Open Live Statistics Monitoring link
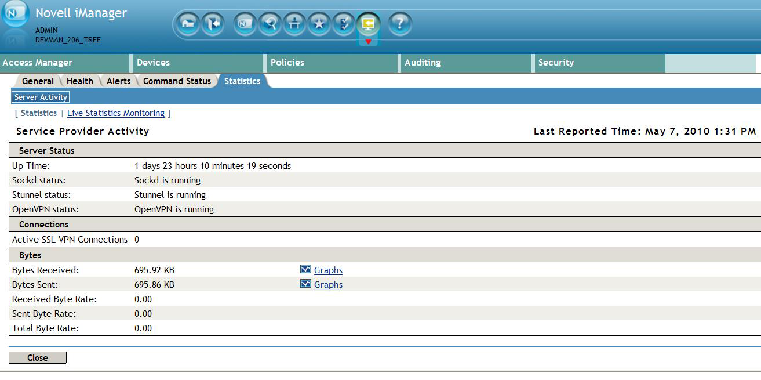The image size is (761, 380). tap(115, 113)
